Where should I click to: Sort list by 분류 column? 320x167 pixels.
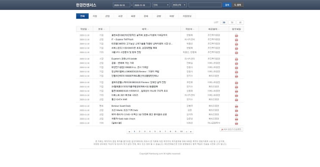[x=101, y=29]
